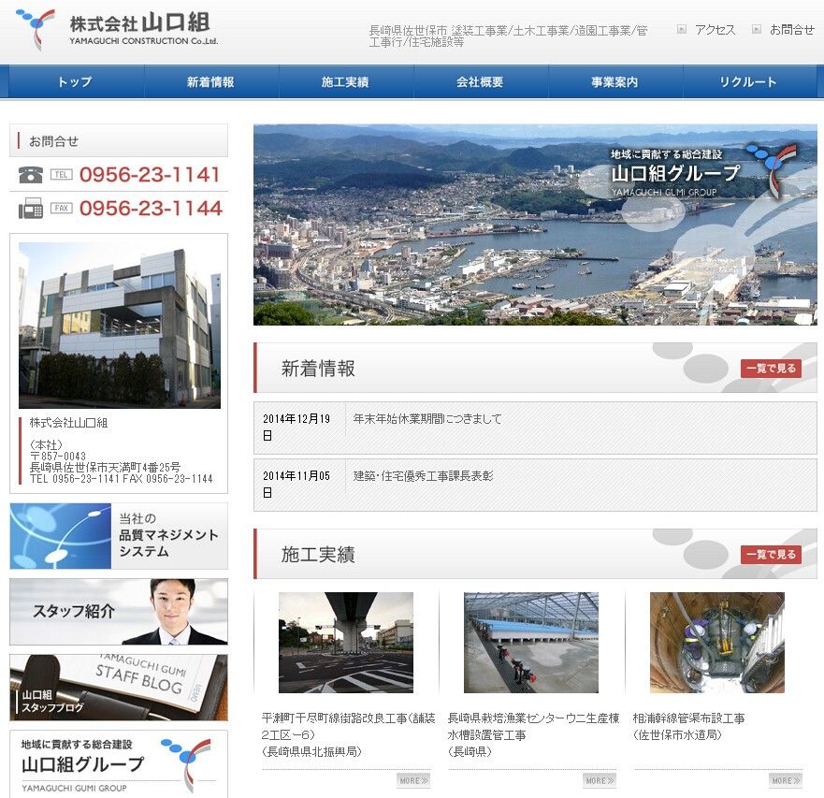Go to 施工実績 in the navigation bar

pyautogui.click(x=346, y=82)
